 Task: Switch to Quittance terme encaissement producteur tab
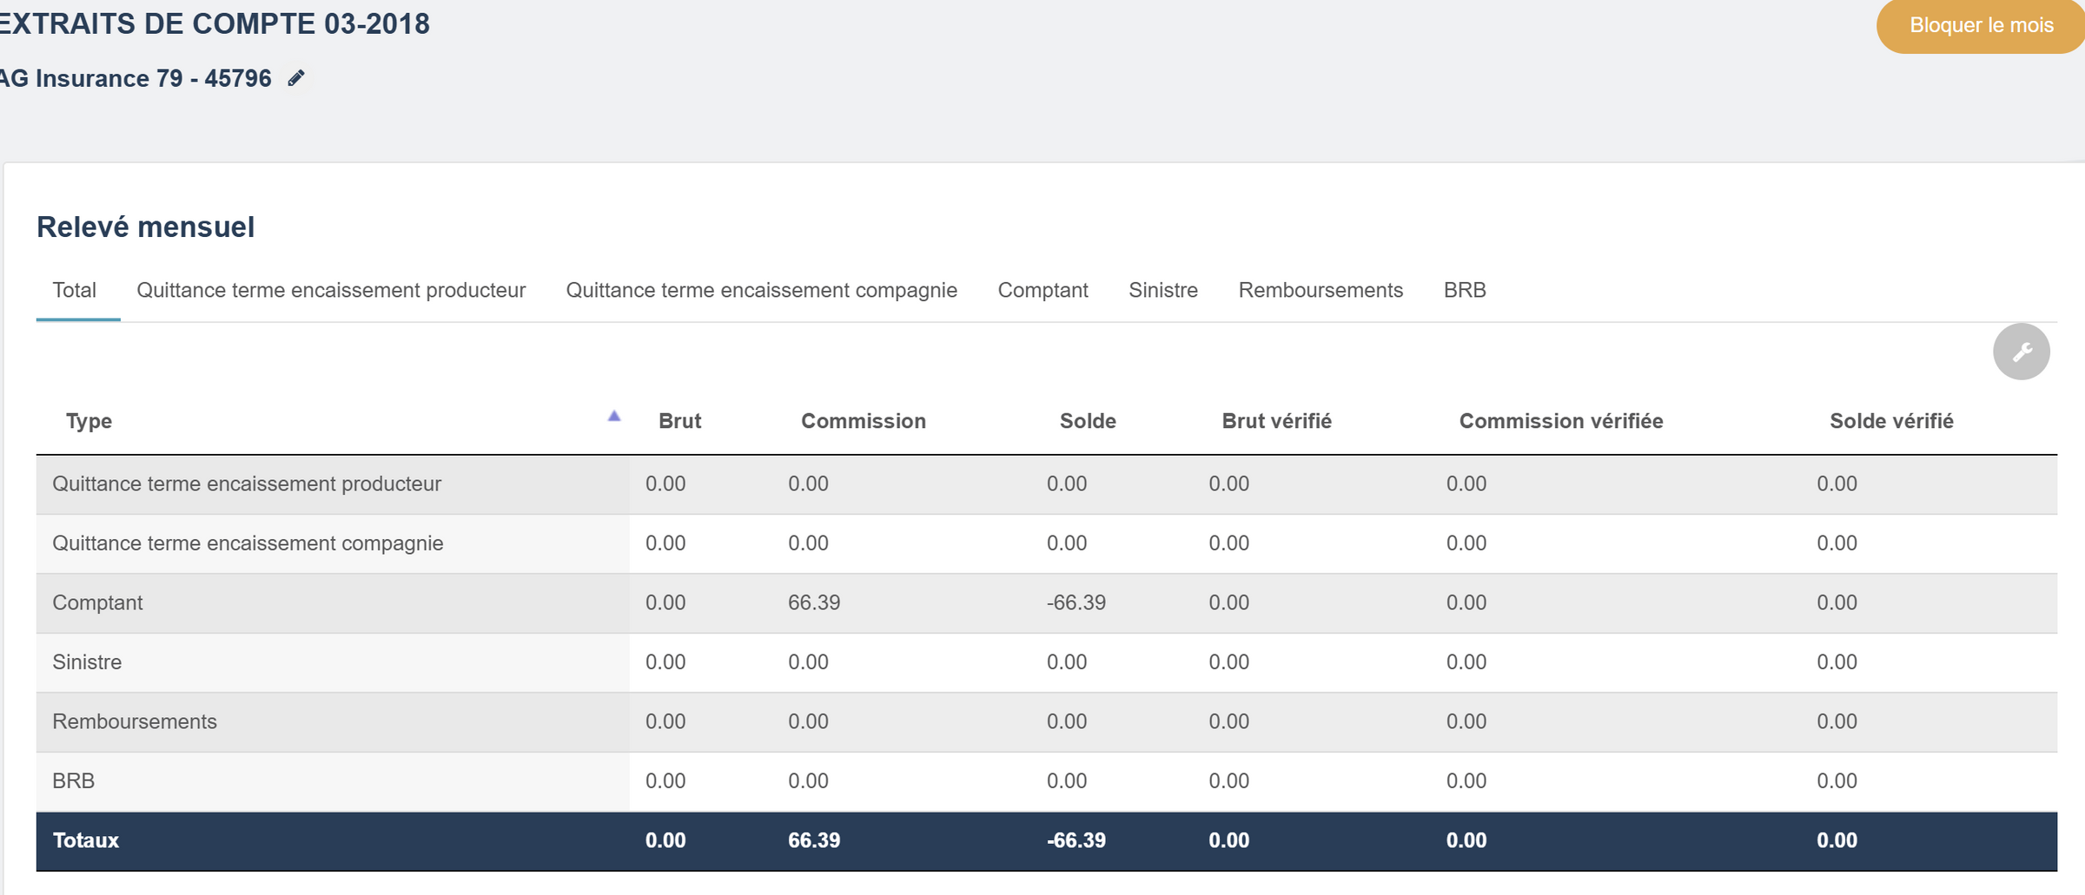click(x=331, y=290)
